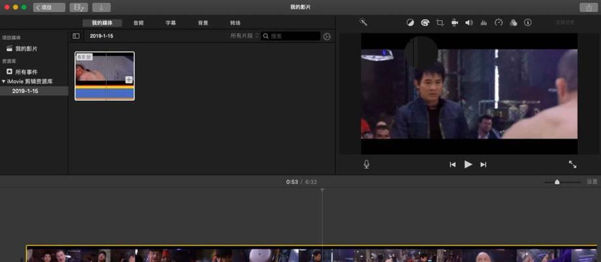Screen dimensions: 601x262
Task: Open clip filter and audio effects tool
Action: point(513,22)
